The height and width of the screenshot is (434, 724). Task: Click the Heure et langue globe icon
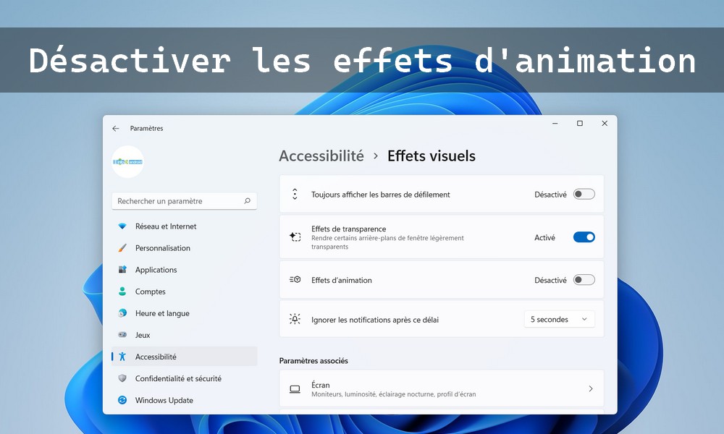tap(122, 313)
